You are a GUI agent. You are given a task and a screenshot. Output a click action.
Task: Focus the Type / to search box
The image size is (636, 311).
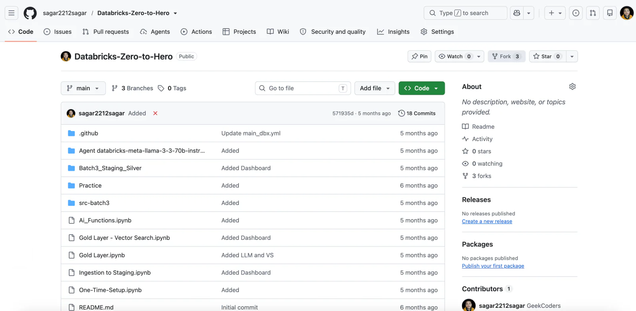(465, 13)
